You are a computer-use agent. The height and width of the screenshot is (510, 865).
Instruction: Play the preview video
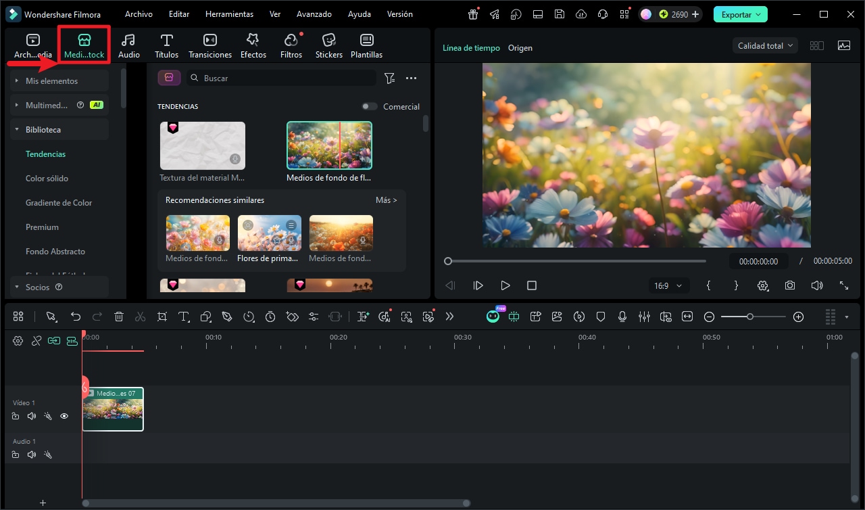point(505,286)
